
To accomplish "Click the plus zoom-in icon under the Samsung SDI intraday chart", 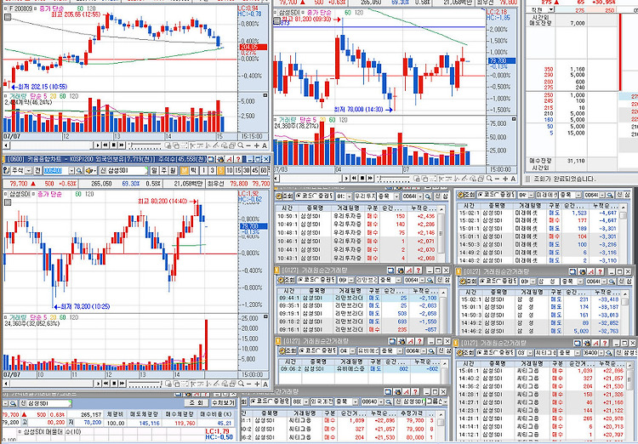I will (x=257, y=384).
